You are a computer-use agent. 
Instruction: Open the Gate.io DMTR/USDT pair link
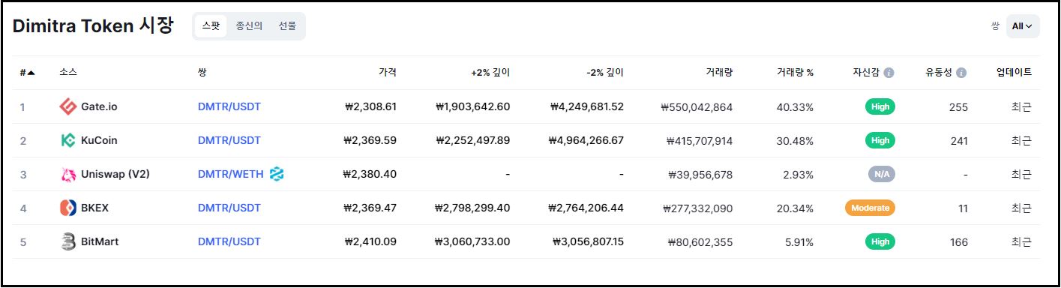[x=229, y=106]
